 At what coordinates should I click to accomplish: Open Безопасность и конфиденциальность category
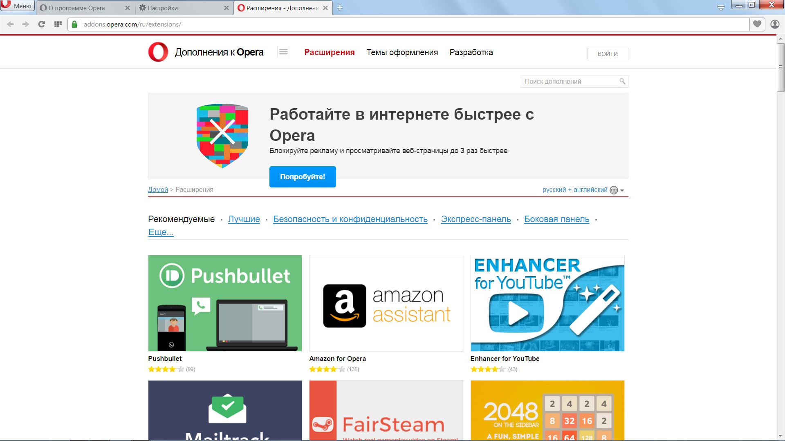350,219
